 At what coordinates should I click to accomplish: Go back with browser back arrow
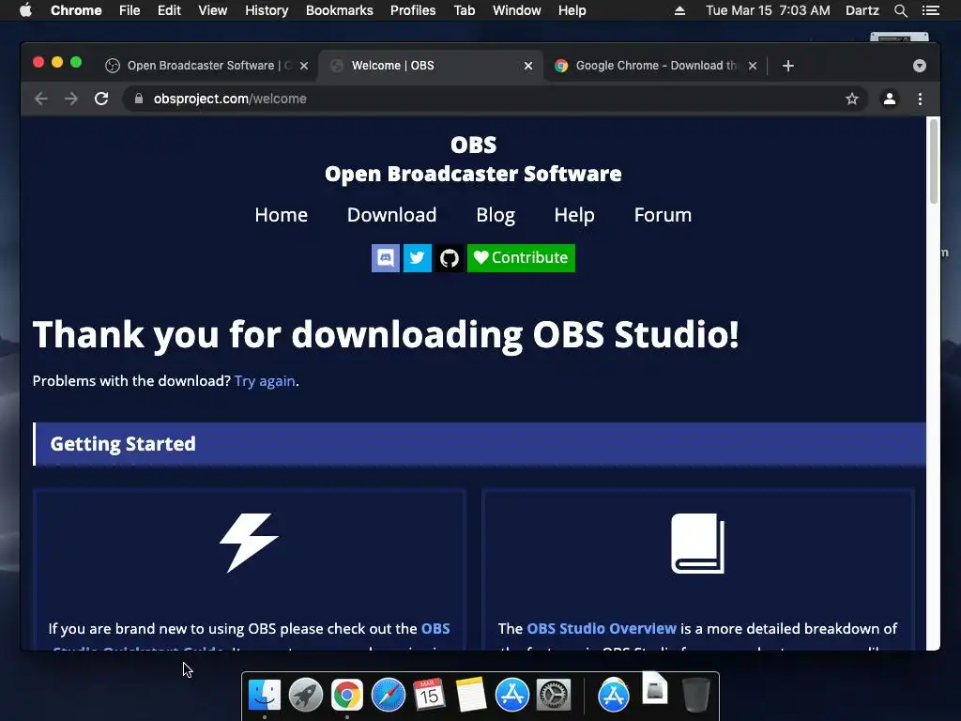tap(41, 99)
